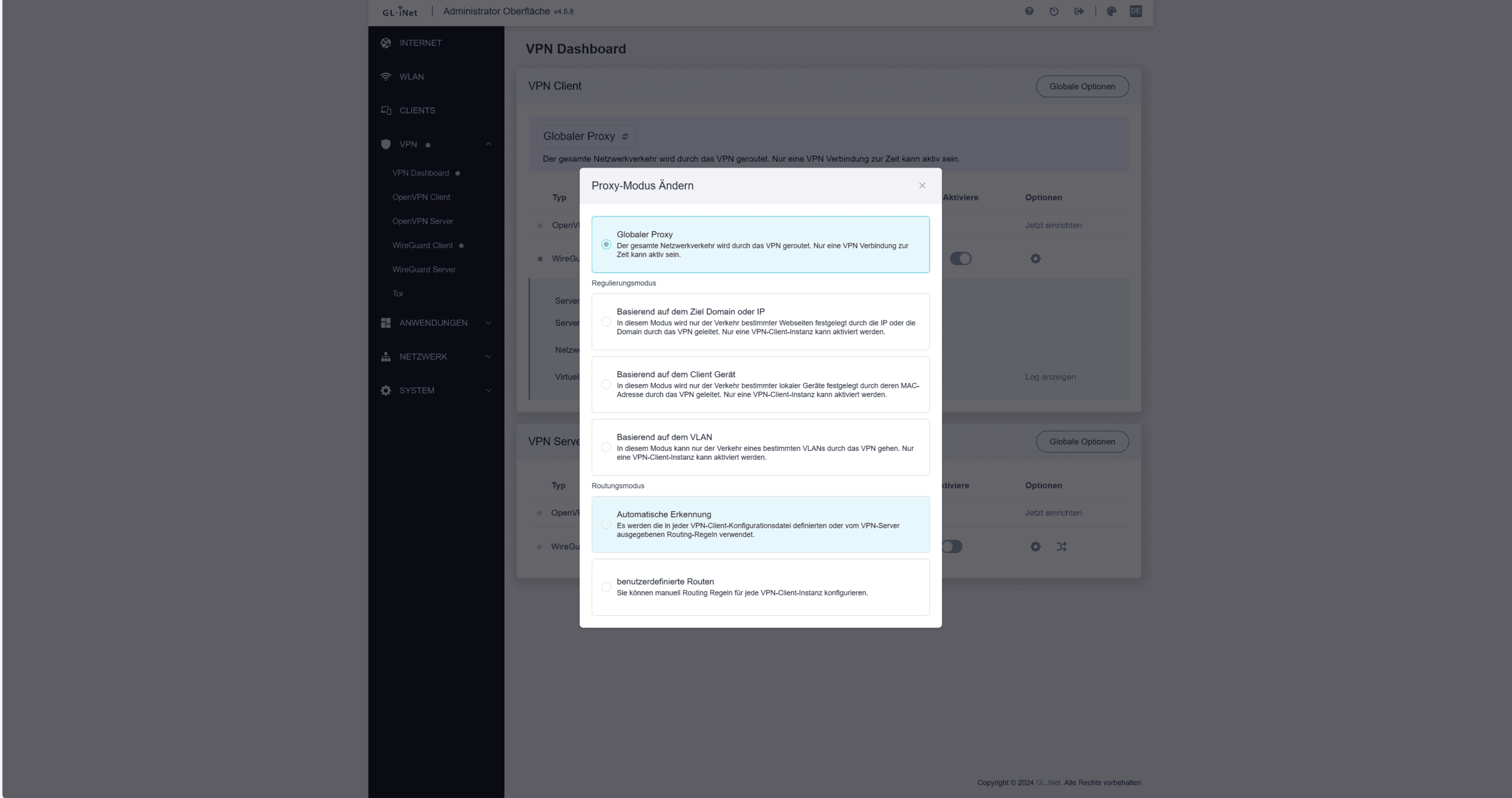Navigate to OpenVPN Client menu item
Screen dimensions: 1512x798
pyautogui.click(x=421, y=197)
